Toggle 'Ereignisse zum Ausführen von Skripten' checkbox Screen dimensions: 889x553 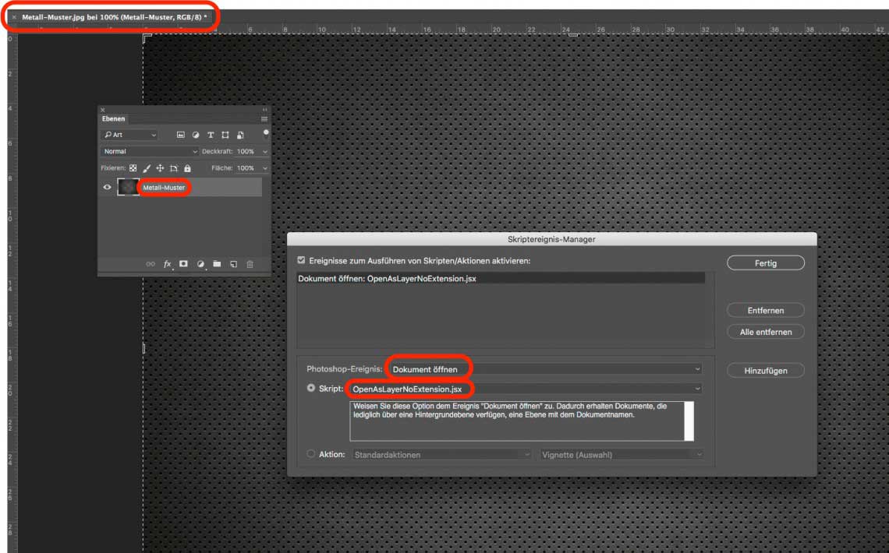point(301,260)
